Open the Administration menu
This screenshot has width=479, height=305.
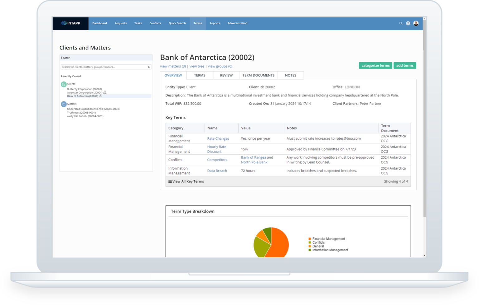click(237, 23)
